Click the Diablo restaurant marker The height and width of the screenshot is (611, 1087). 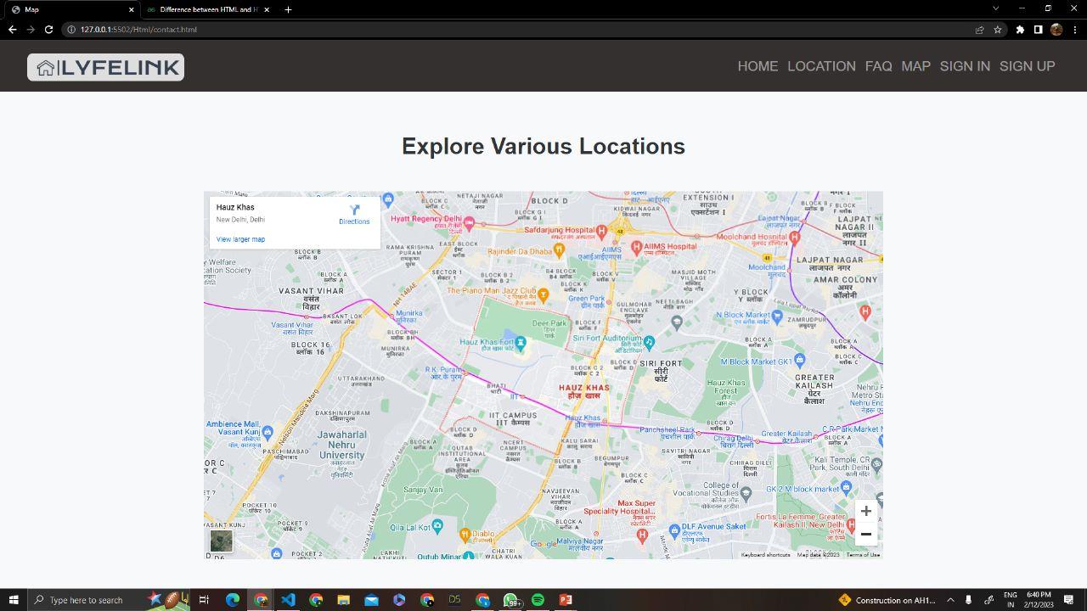tap(464, 535)
